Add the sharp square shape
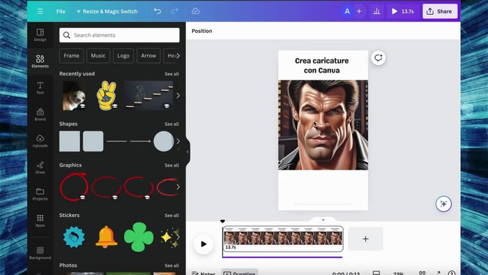Screen dimensions: 488x275 pos(70,142)
